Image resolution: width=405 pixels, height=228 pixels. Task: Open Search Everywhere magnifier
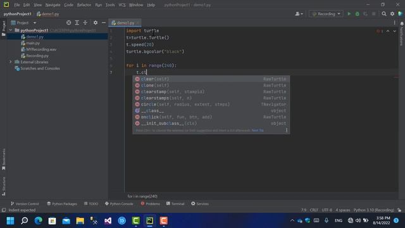pos(384,14)
